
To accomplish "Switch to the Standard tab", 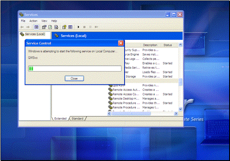I will coord(77,119).
